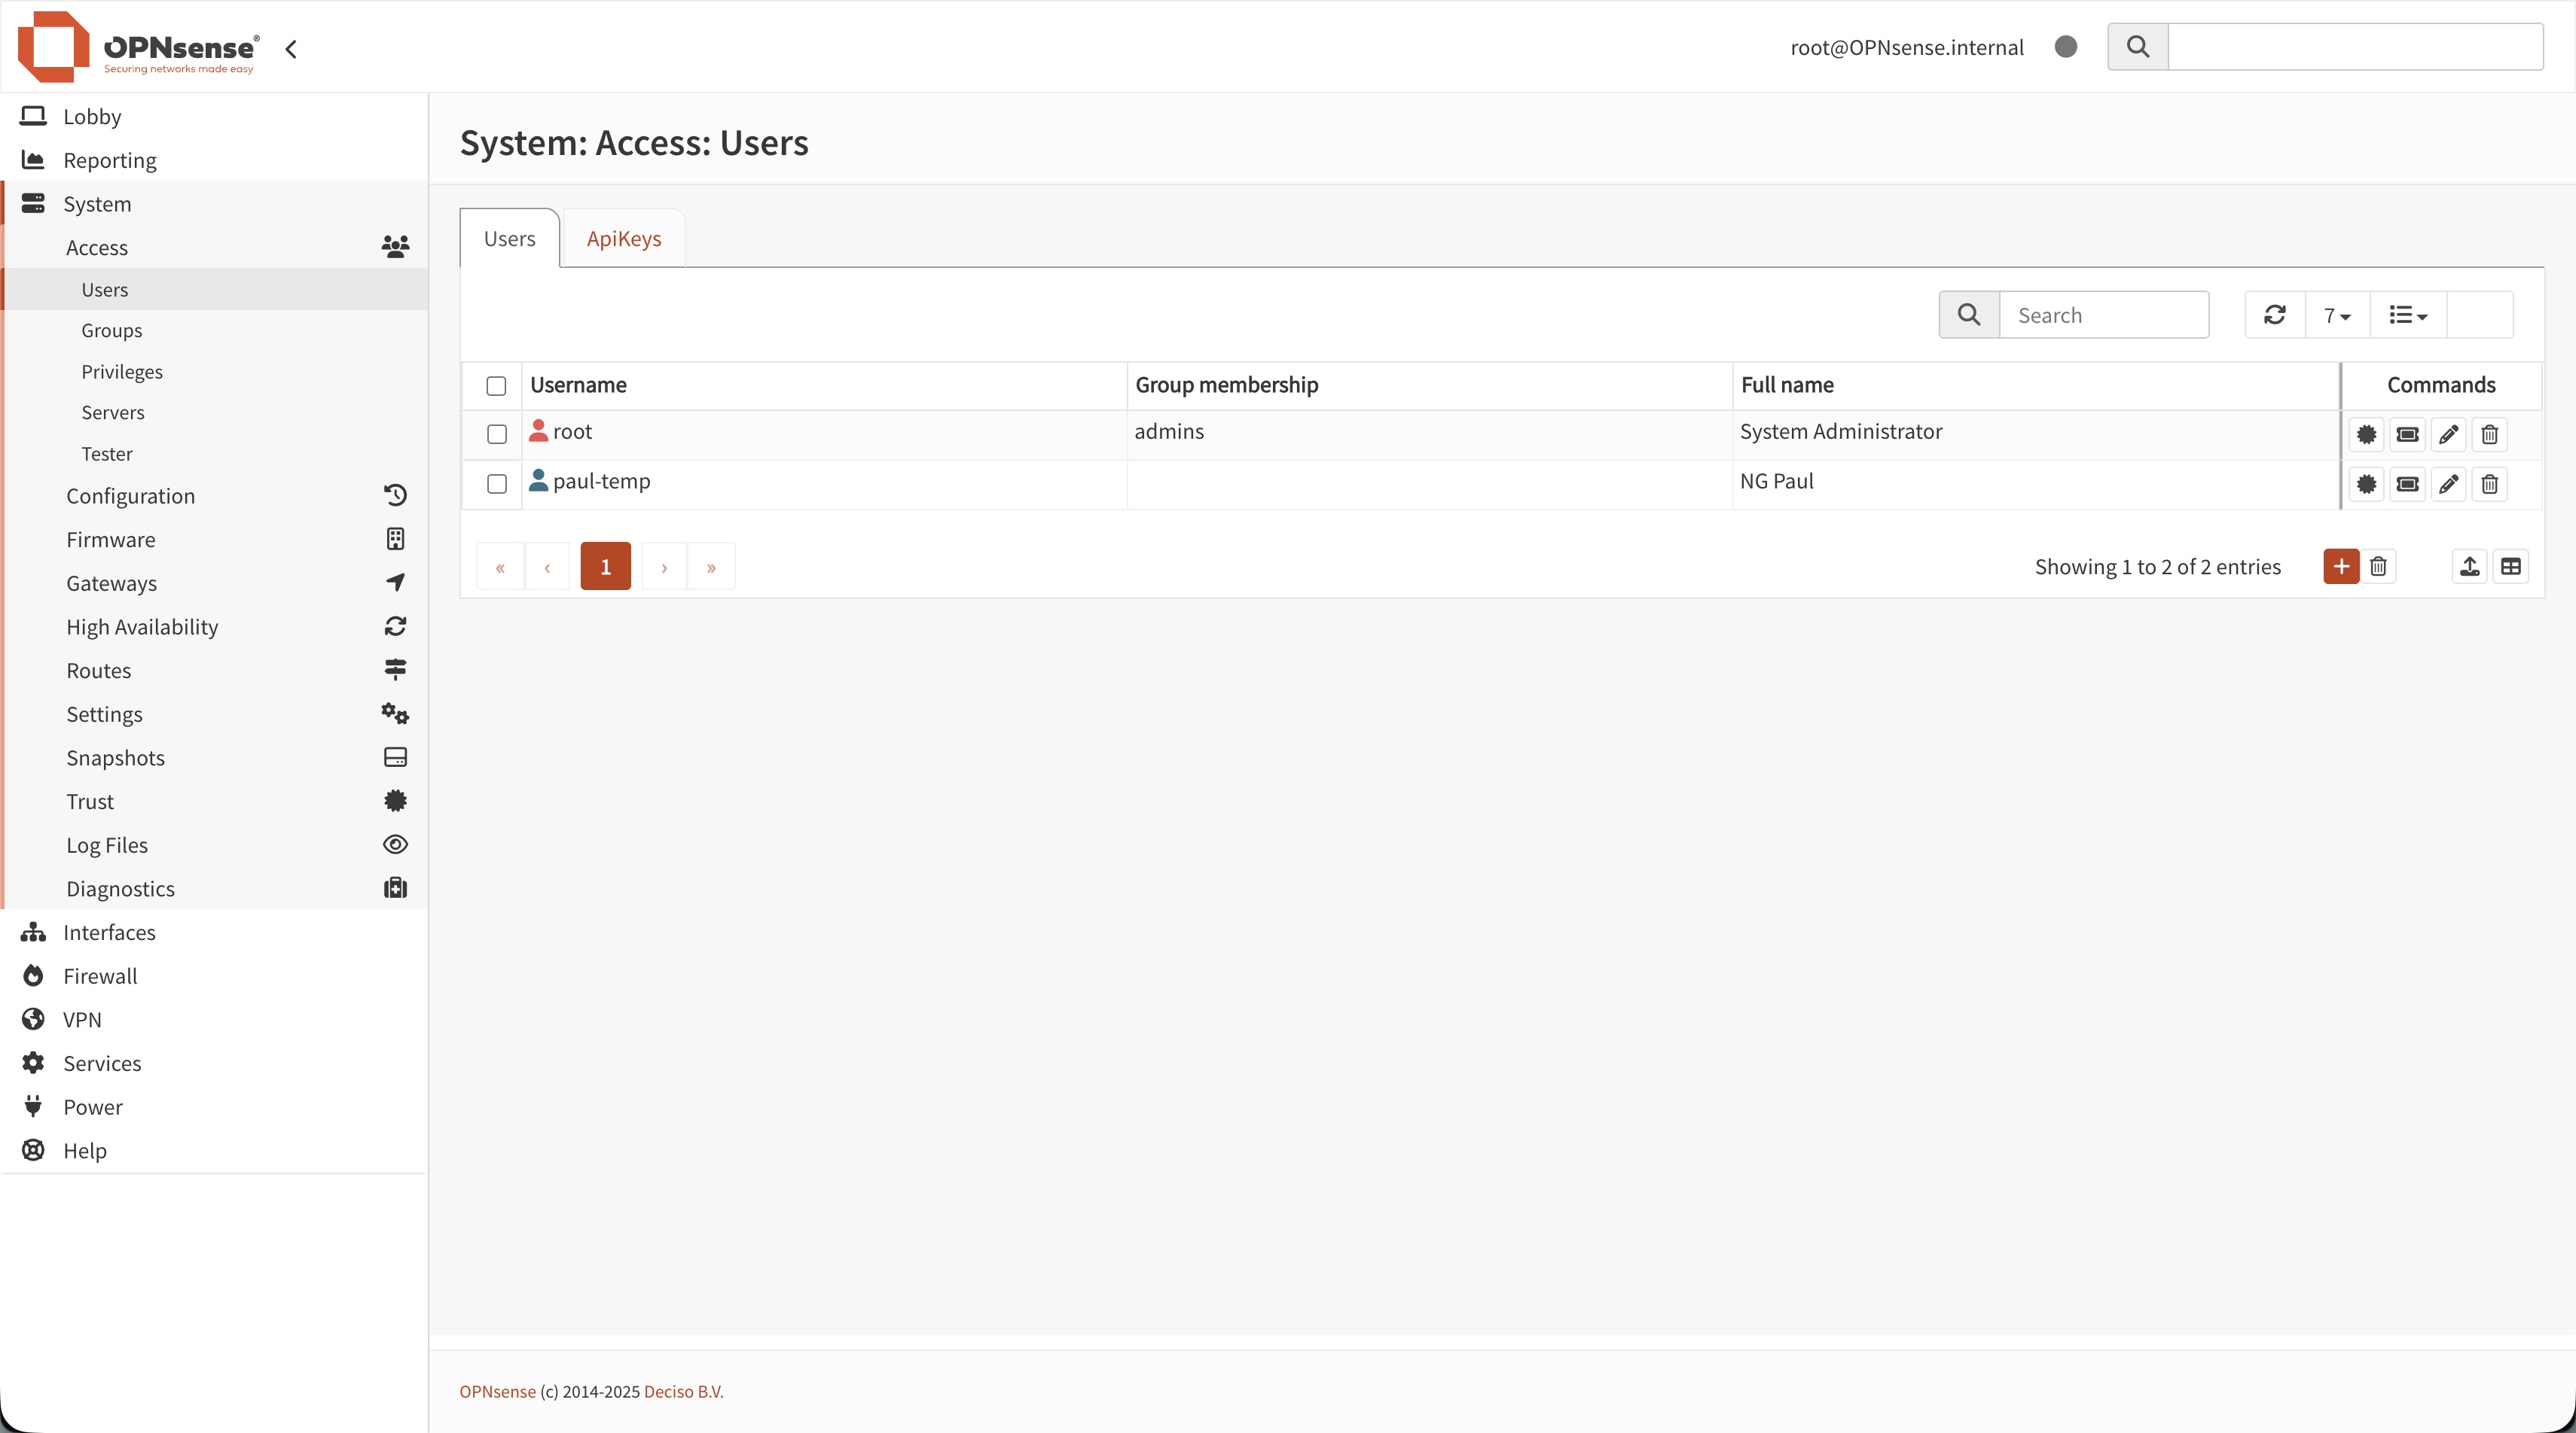Open the Groups entry under Access

(111, 330)
